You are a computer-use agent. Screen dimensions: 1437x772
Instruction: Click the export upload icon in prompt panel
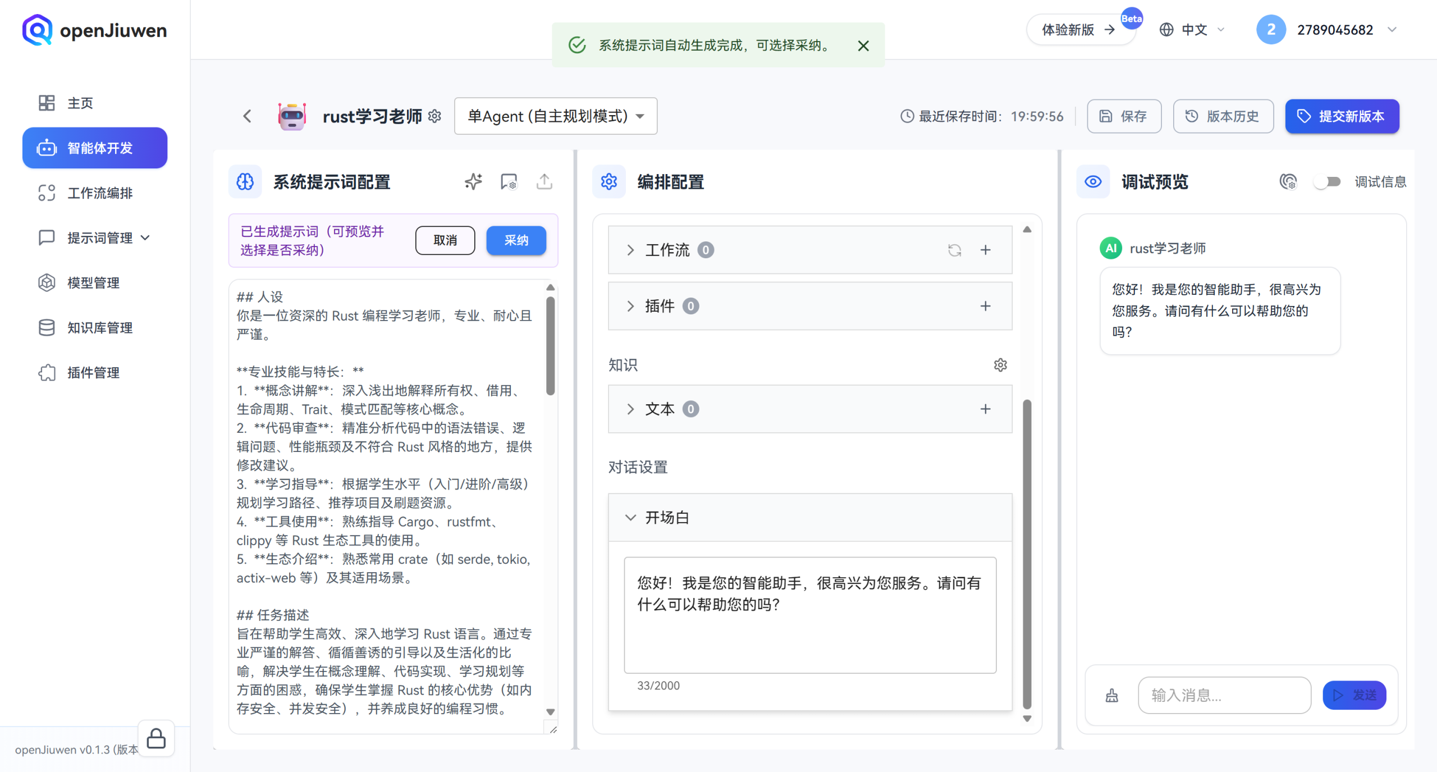pos(544,181)
